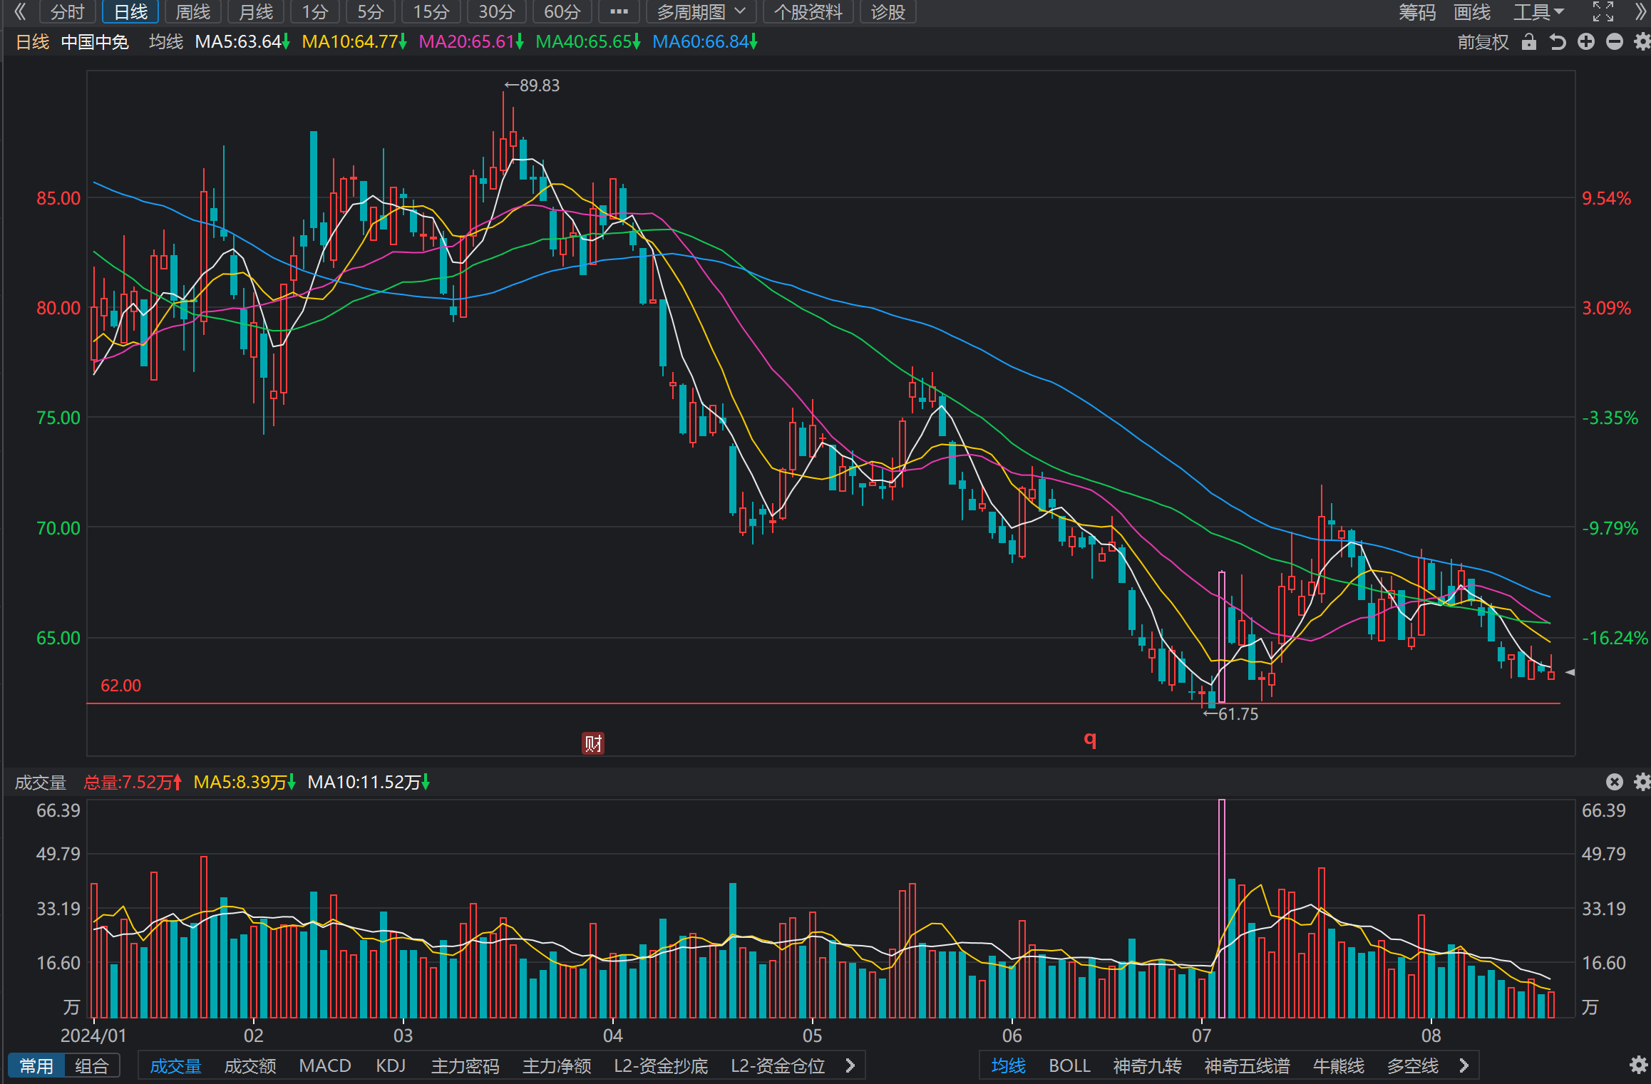
Task: Toggle fullscreen chart view icon
Action: click(x=1603, y=11)
